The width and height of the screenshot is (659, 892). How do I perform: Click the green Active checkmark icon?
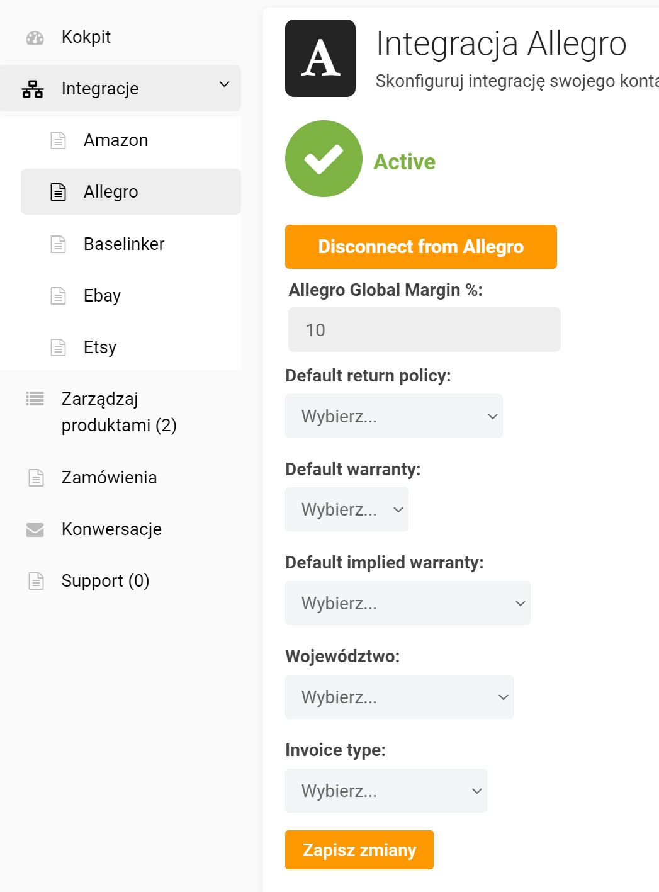tap(324, 159)
